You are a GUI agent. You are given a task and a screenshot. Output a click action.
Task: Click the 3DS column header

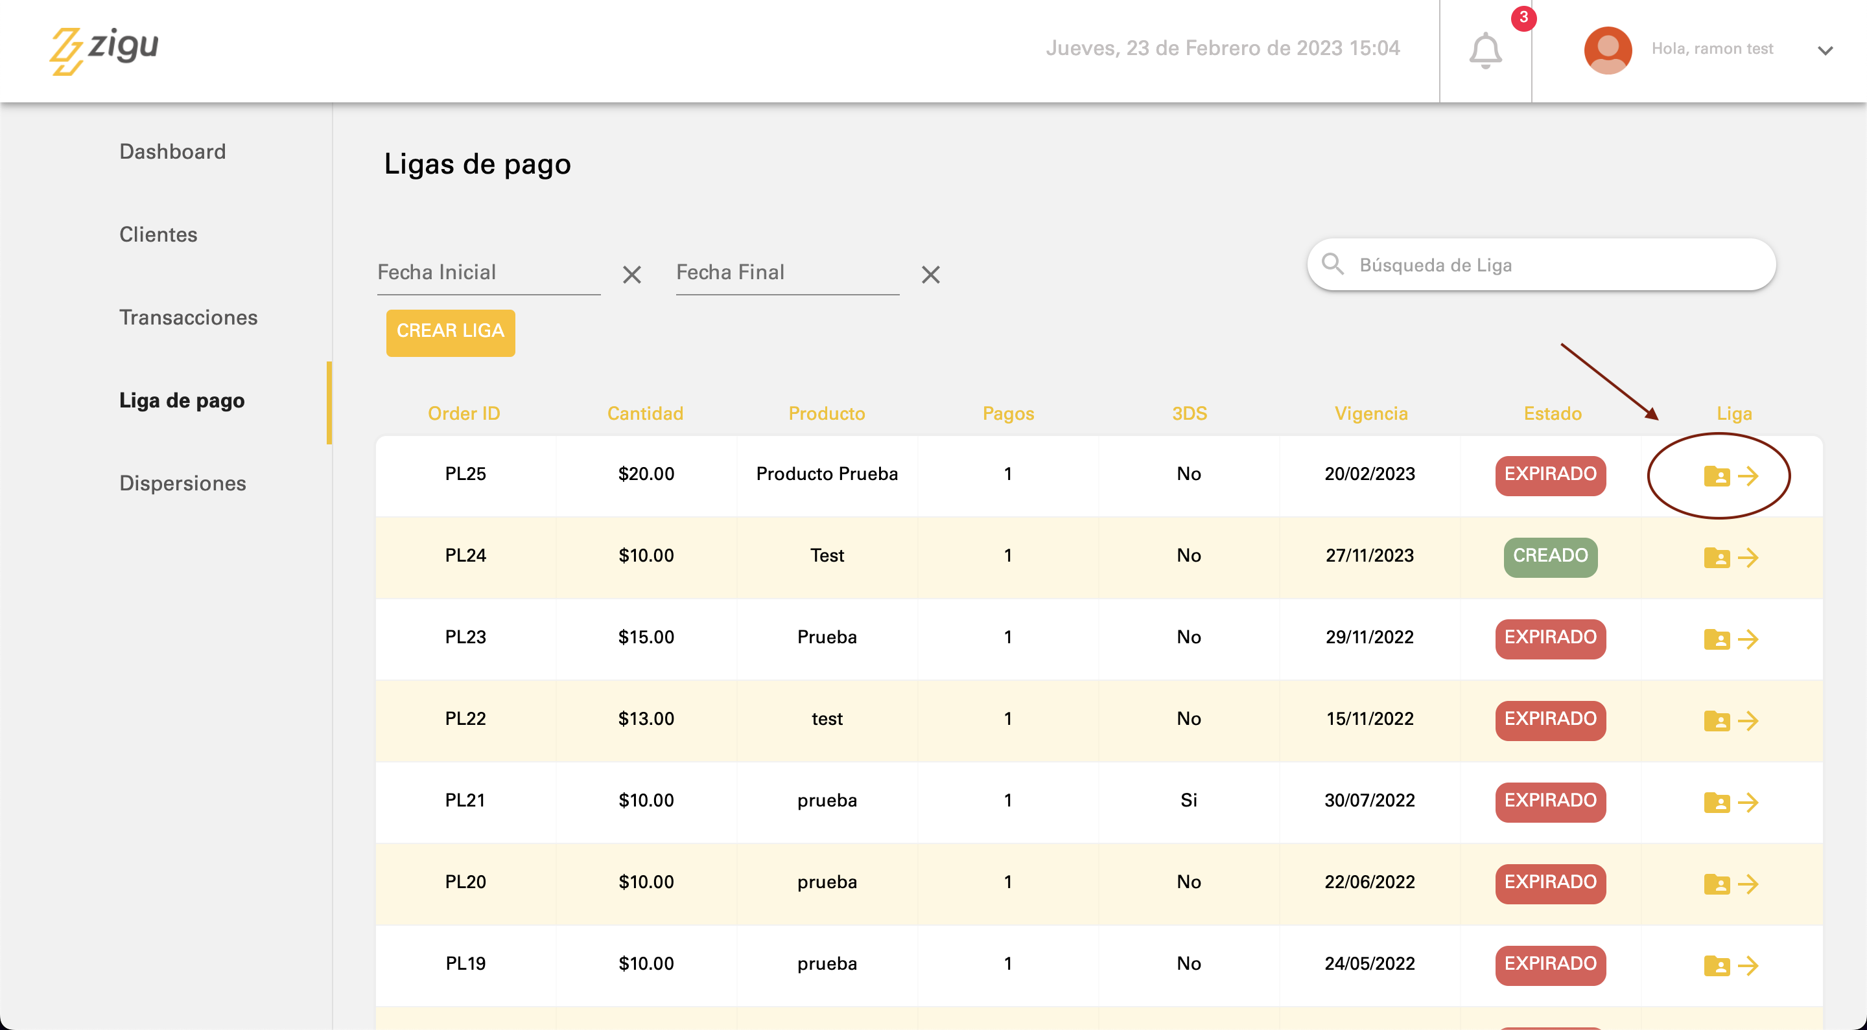[1190, 413]
